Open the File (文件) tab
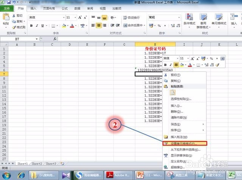This screenshot has width=242, height=180. [7, 8]
